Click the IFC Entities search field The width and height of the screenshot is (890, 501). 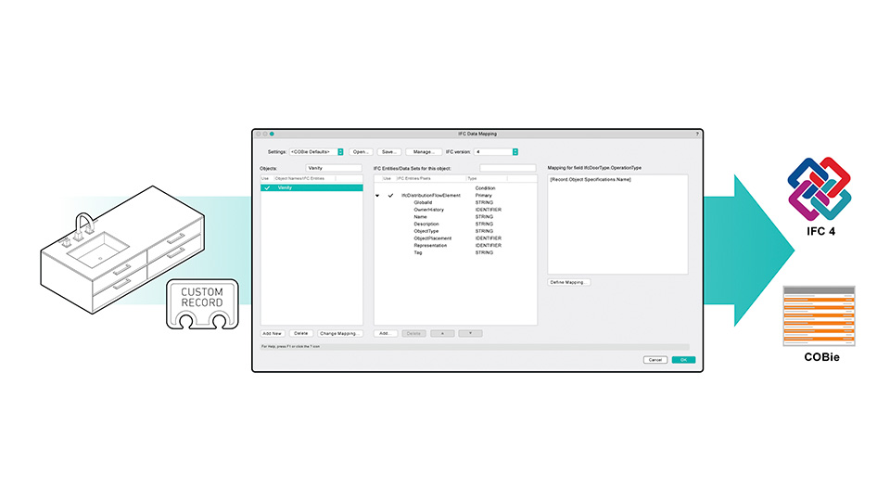click(507, 168)
